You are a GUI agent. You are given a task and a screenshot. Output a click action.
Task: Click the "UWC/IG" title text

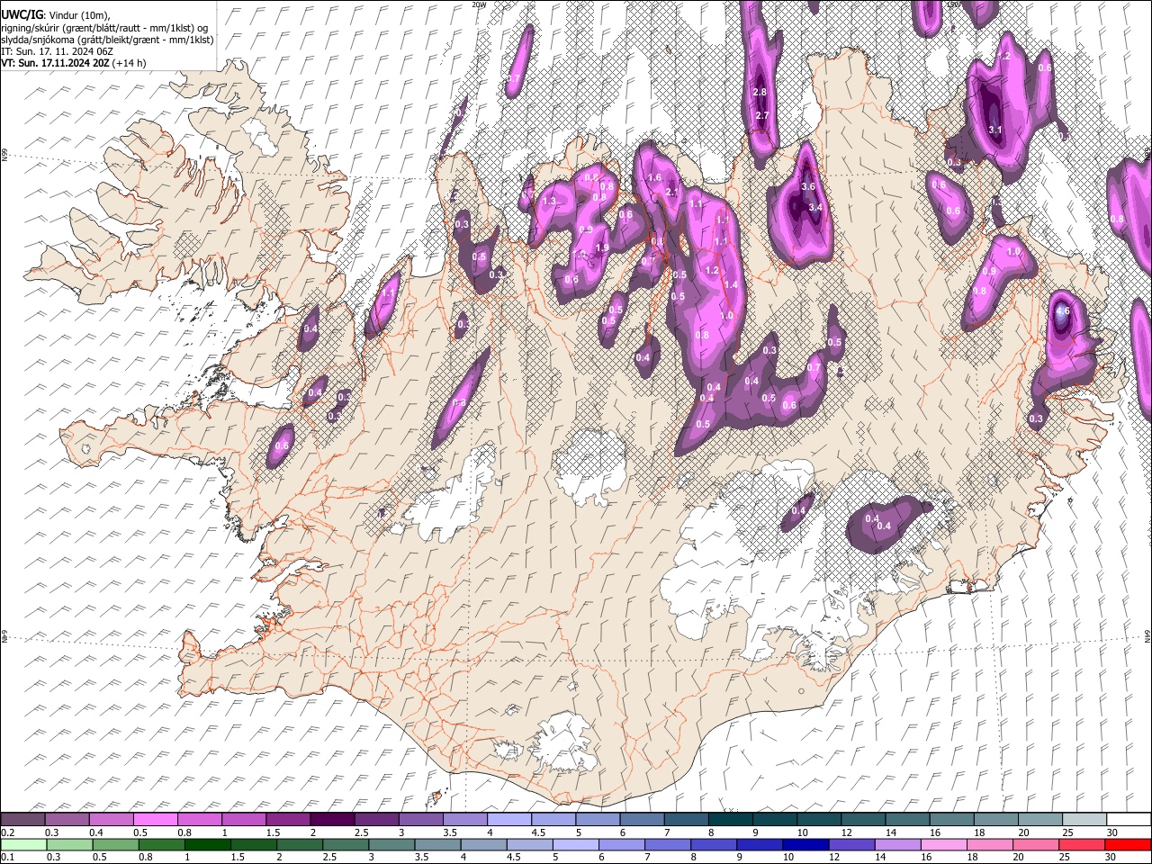[x=21, y=15]
